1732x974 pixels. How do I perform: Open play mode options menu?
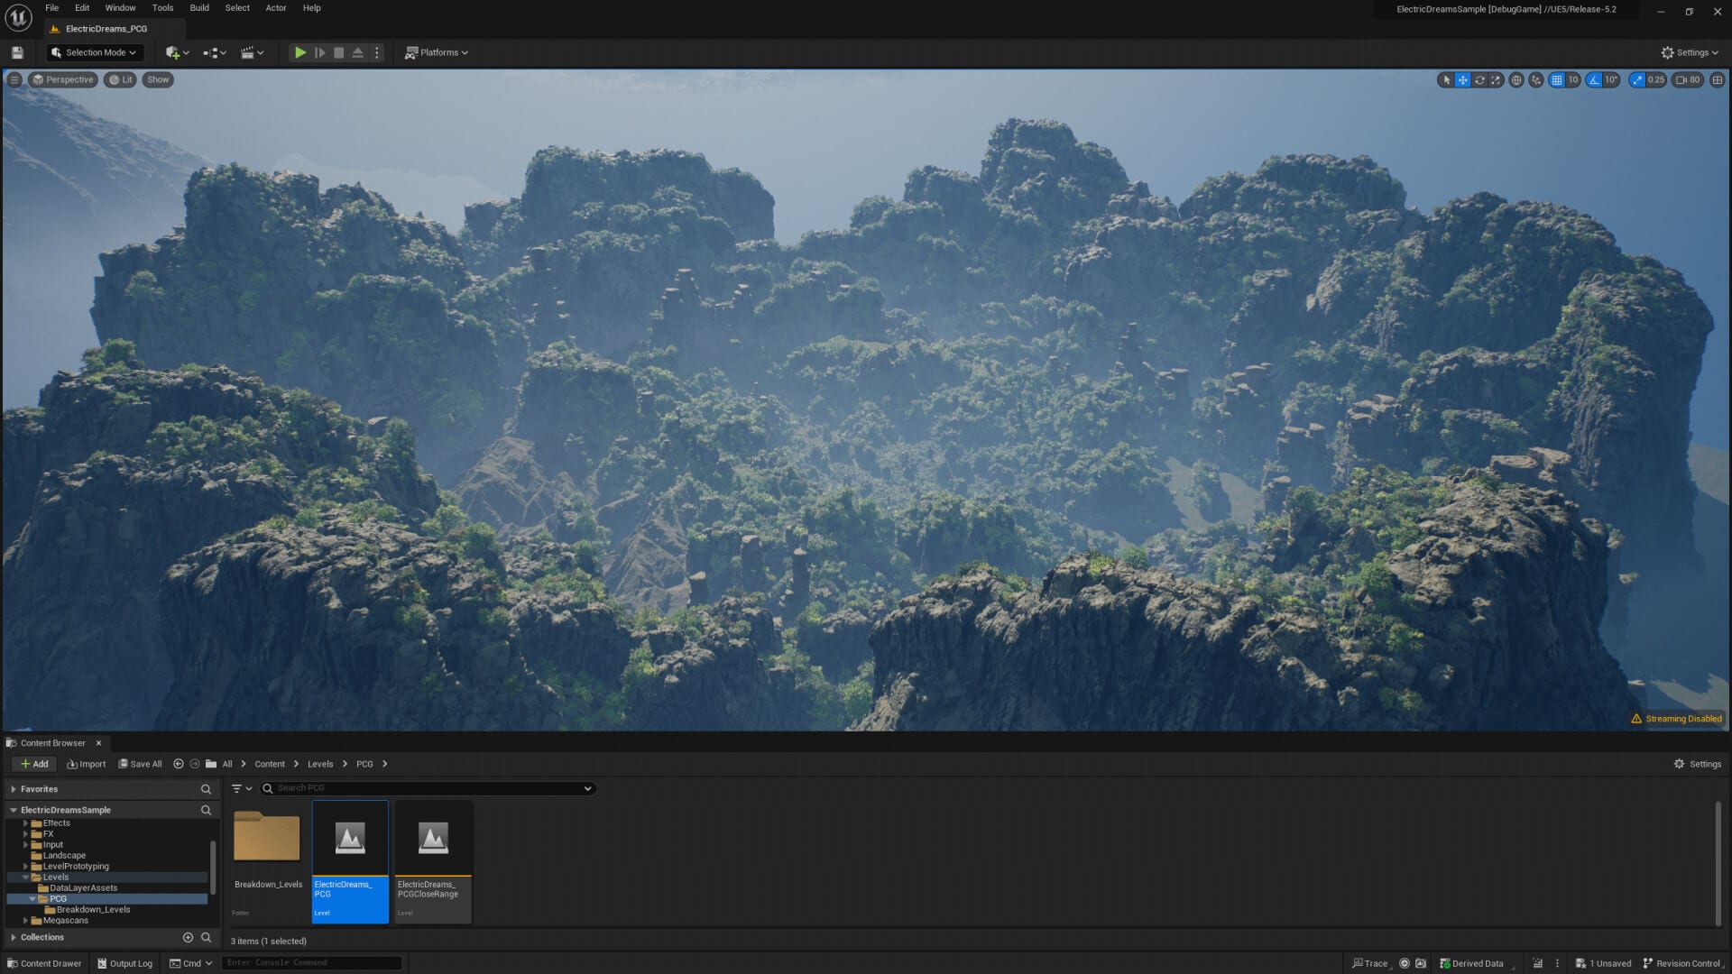tap(377, 52)
